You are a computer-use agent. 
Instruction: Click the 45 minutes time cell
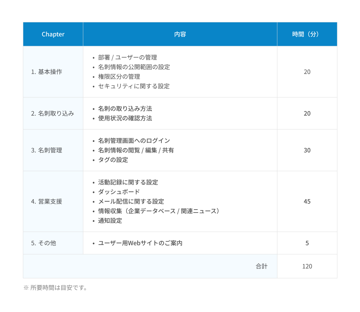coord(307,202)
